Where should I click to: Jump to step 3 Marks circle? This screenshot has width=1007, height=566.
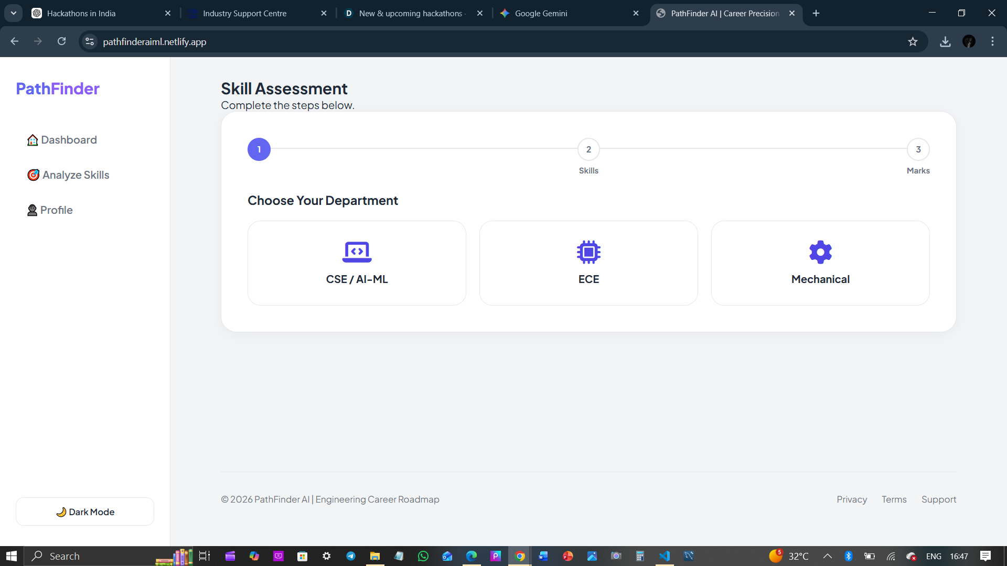coord(918,149)
